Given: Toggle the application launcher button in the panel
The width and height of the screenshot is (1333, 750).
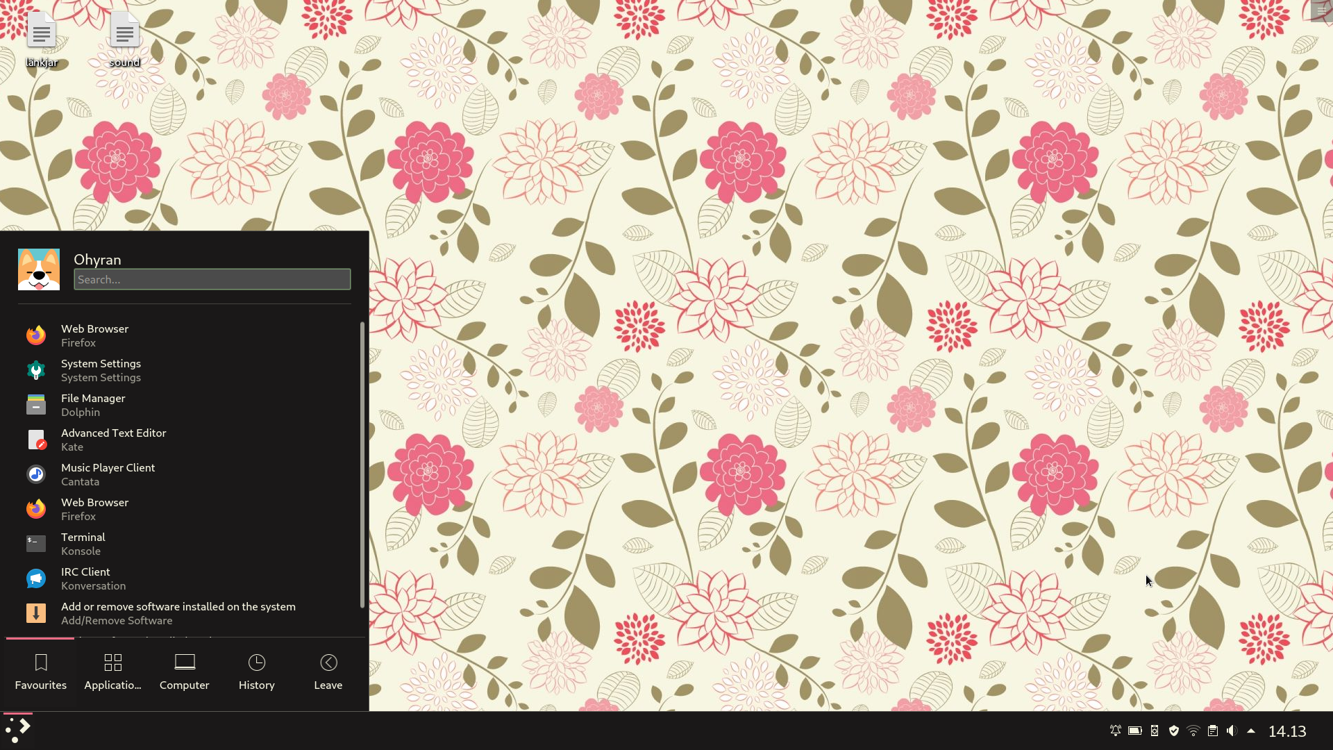Looking at the screenshot, I should [x=18, y=731].
